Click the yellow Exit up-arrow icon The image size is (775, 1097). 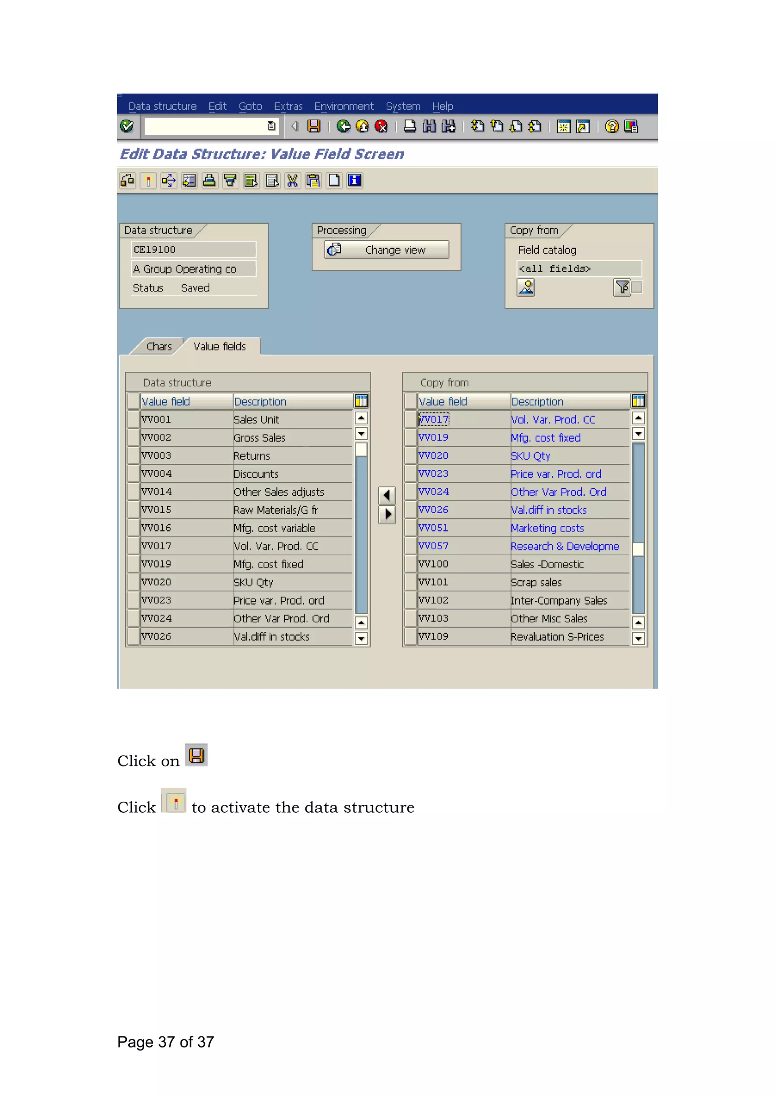[x=363, y=126]
